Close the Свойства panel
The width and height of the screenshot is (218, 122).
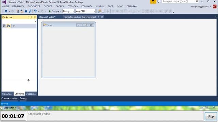pos(35,17)
